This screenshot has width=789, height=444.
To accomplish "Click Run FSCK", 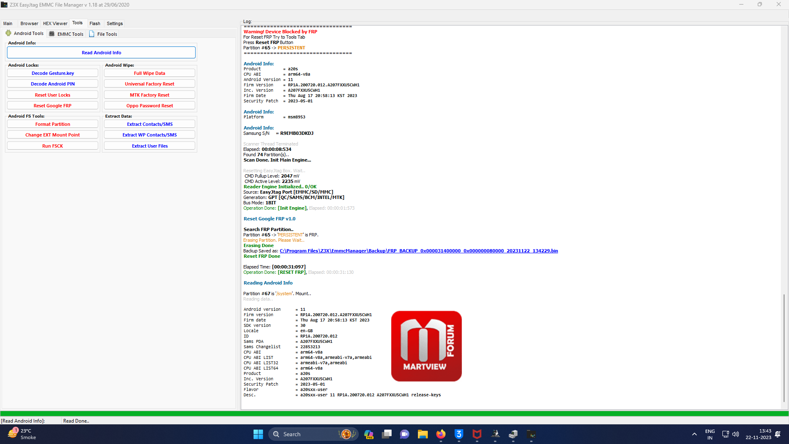I will 53,146.
